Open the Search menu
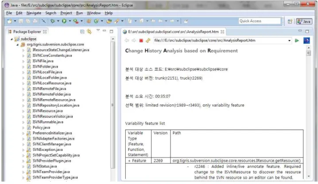This screenshot has height=184, width=318. point(50,13)
